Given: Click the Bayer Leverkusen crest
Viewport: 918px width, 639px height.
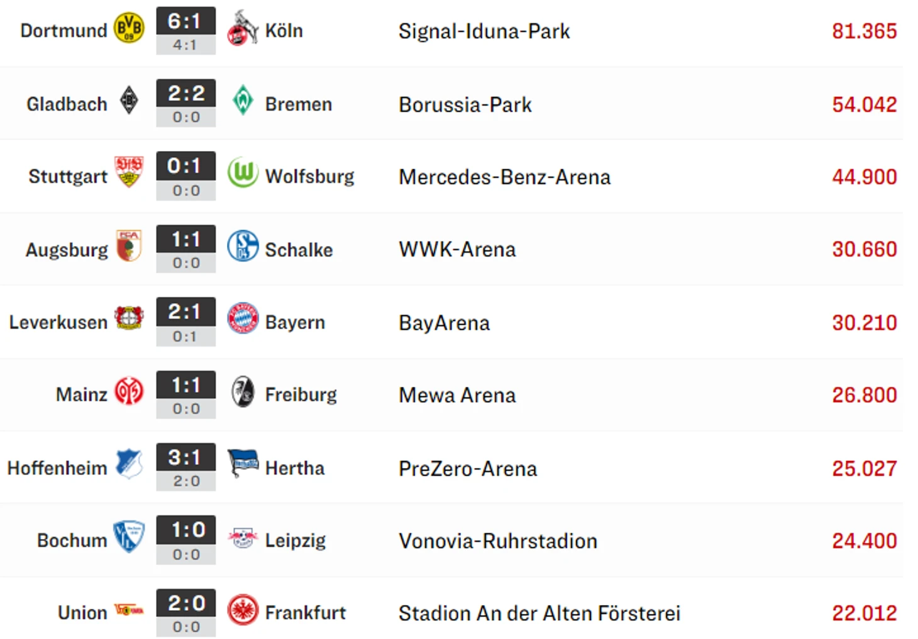Looking at the screenshot, I should 129,318.
